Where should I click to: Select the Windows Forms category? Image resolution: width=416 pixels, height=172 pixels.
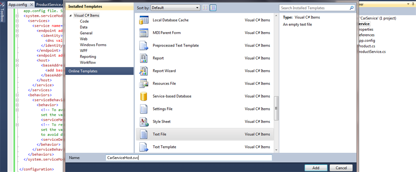(93, 45)
